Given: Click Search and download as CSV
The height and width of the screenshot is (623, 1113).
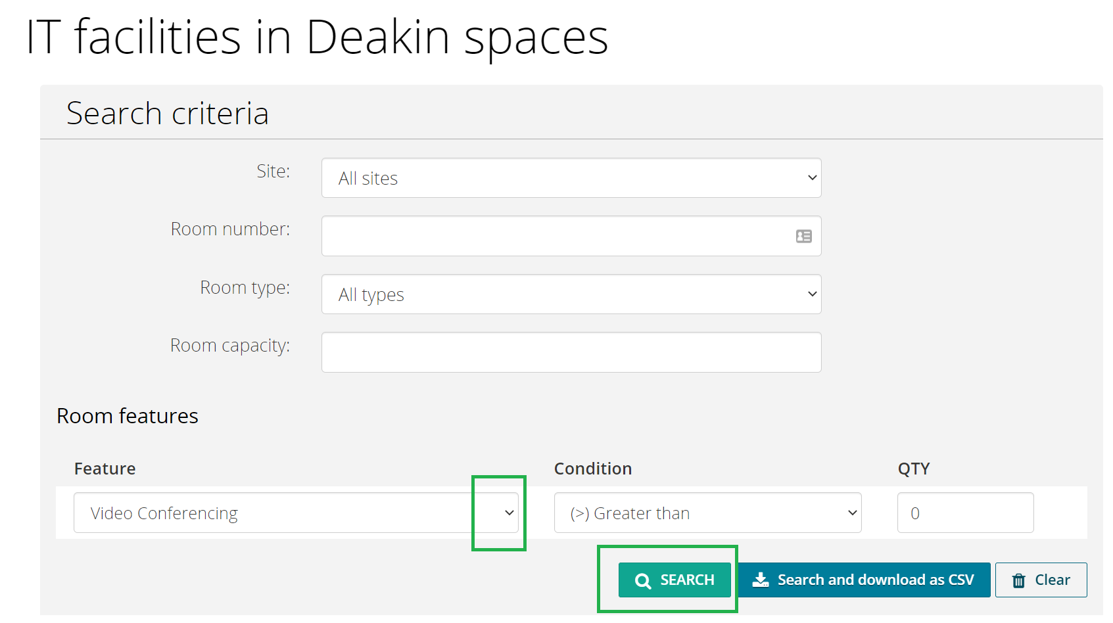Looking at the screenshot, I should [864, 579].
